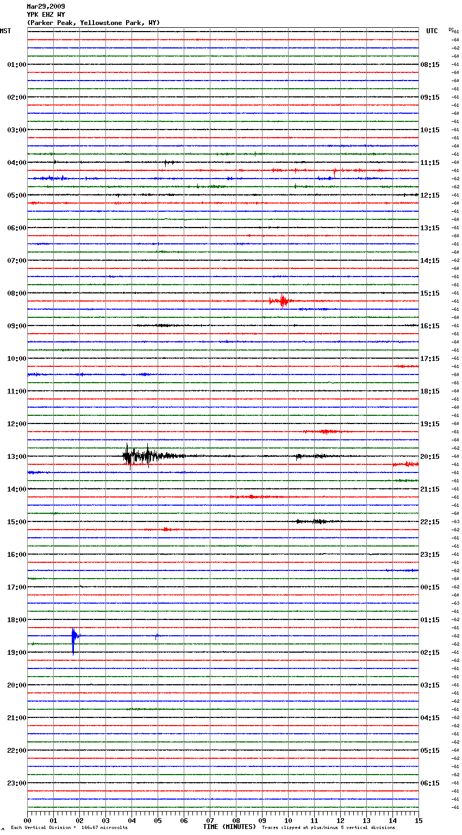Click the 15:15 UTC time label
Image resolution: width=462 pixels, height=835 pixels.
tap(430, 293)
